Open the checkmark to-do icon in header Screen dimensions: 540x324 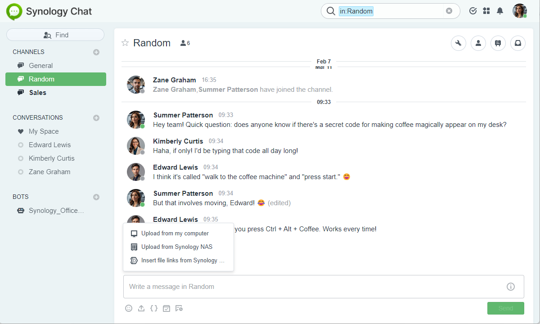472,11
